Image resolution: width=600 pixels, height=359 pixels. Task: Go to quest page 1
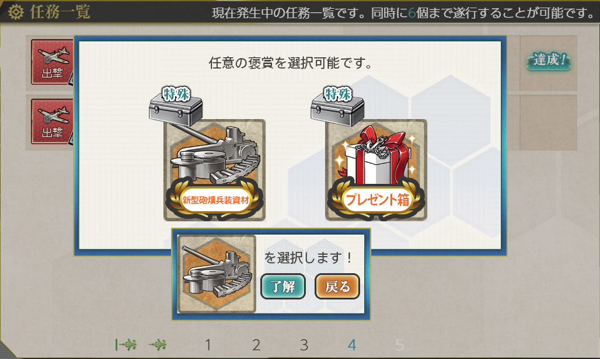tap(208, 345)
